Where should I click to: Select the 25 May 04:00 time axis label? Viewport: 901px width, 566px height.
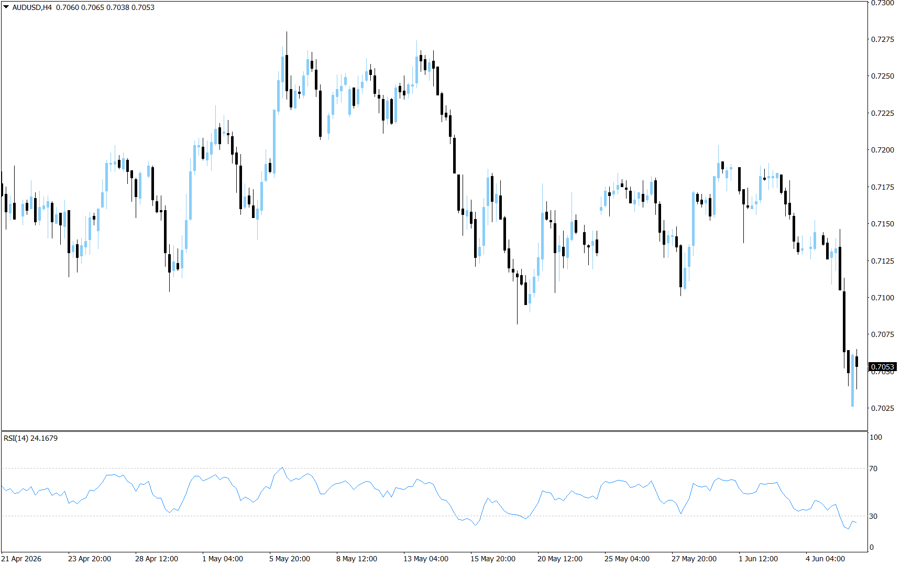tap(627, 559)
